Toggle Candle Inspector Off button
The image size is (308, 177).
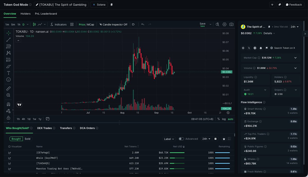113,24
